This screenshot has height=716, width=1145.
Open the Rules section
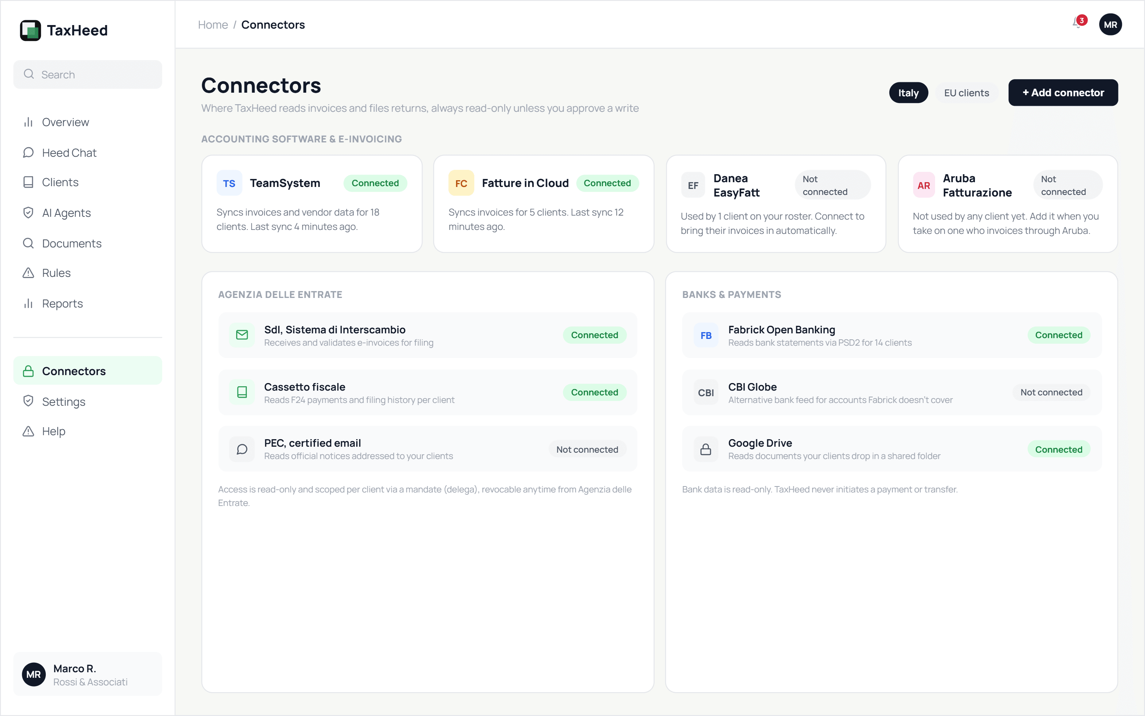point(87,273)
